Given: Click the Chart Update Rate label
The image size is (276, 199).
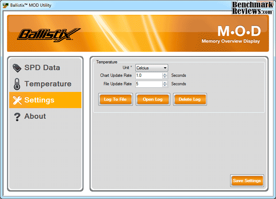Looking at the screenshot, I should pos(116,75).
